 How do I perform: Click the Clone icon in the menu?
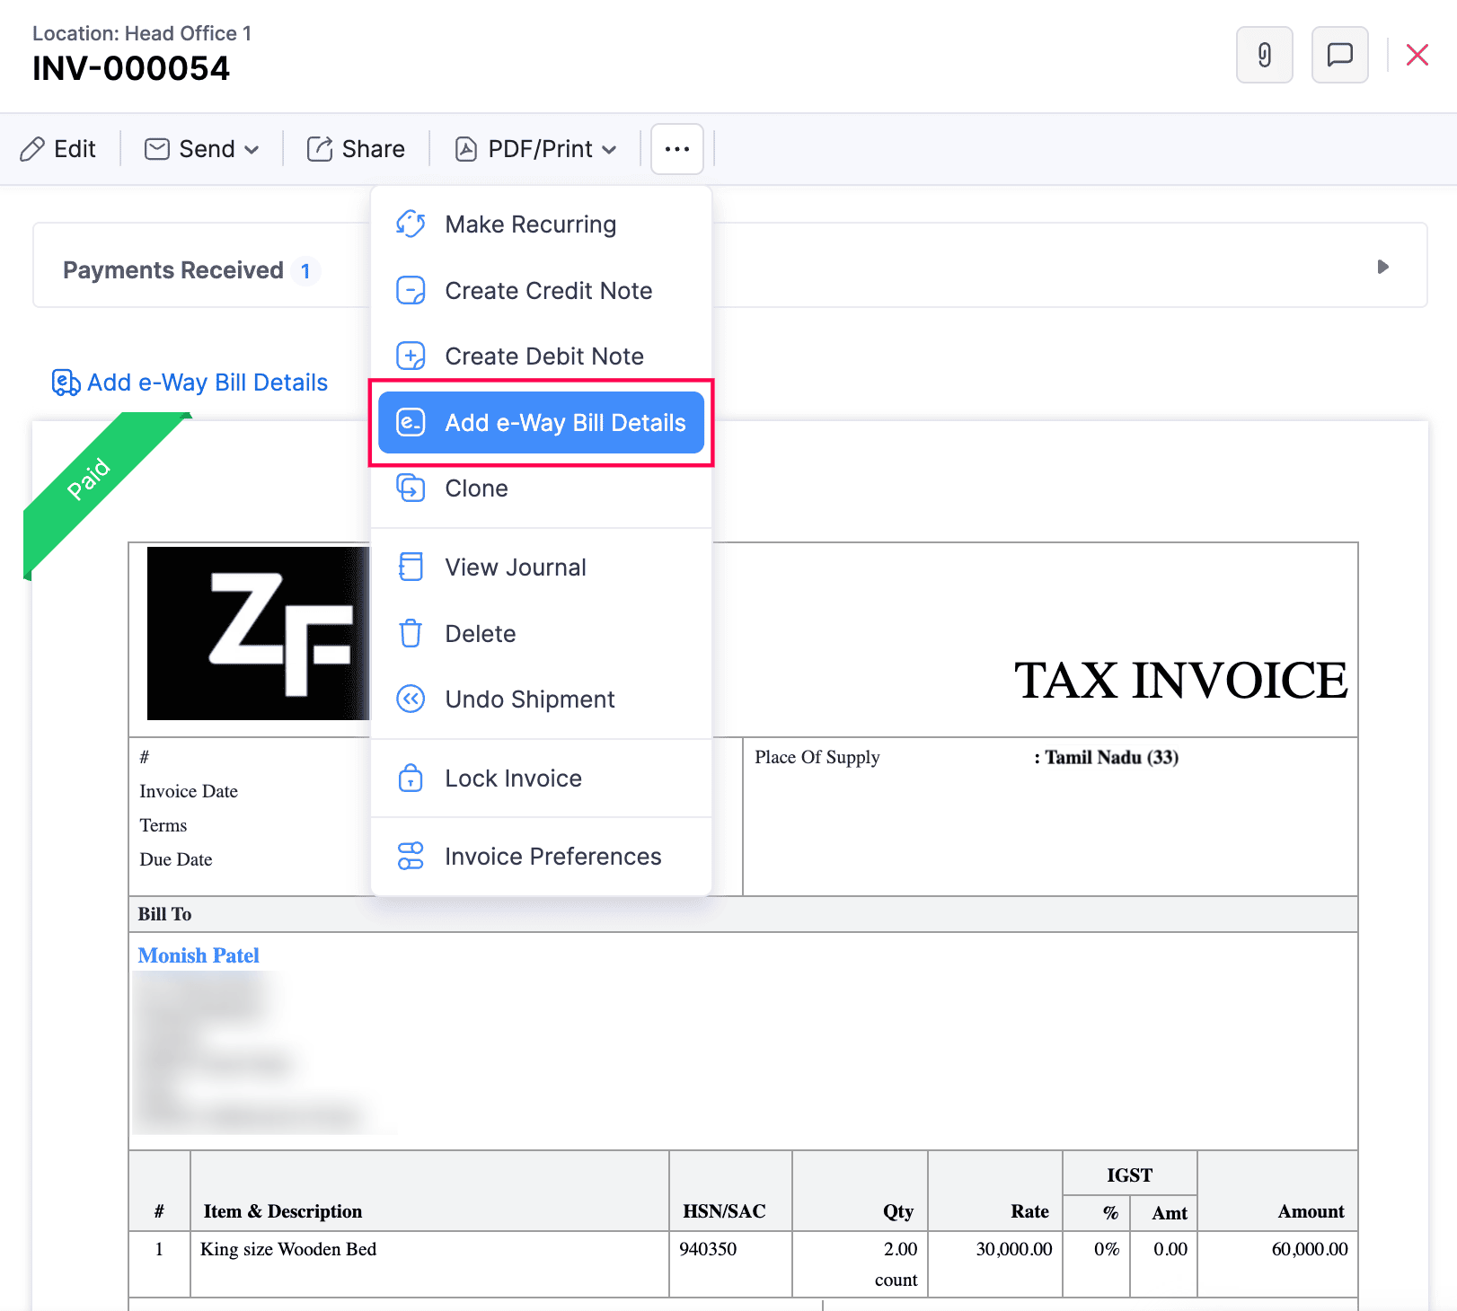pyautogui.click(x=411, y=488)
